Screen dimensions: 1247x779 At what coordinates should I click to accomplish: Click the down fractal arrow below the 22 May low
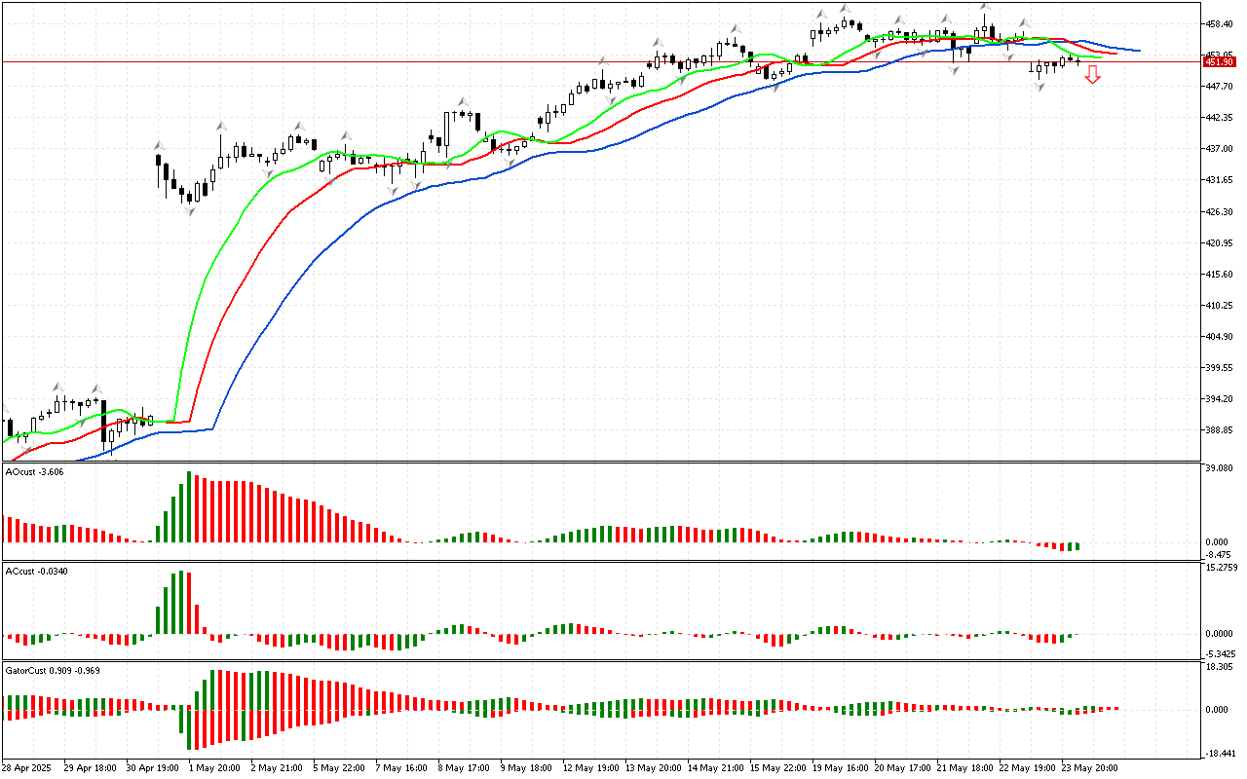(x=1039, y=88)
